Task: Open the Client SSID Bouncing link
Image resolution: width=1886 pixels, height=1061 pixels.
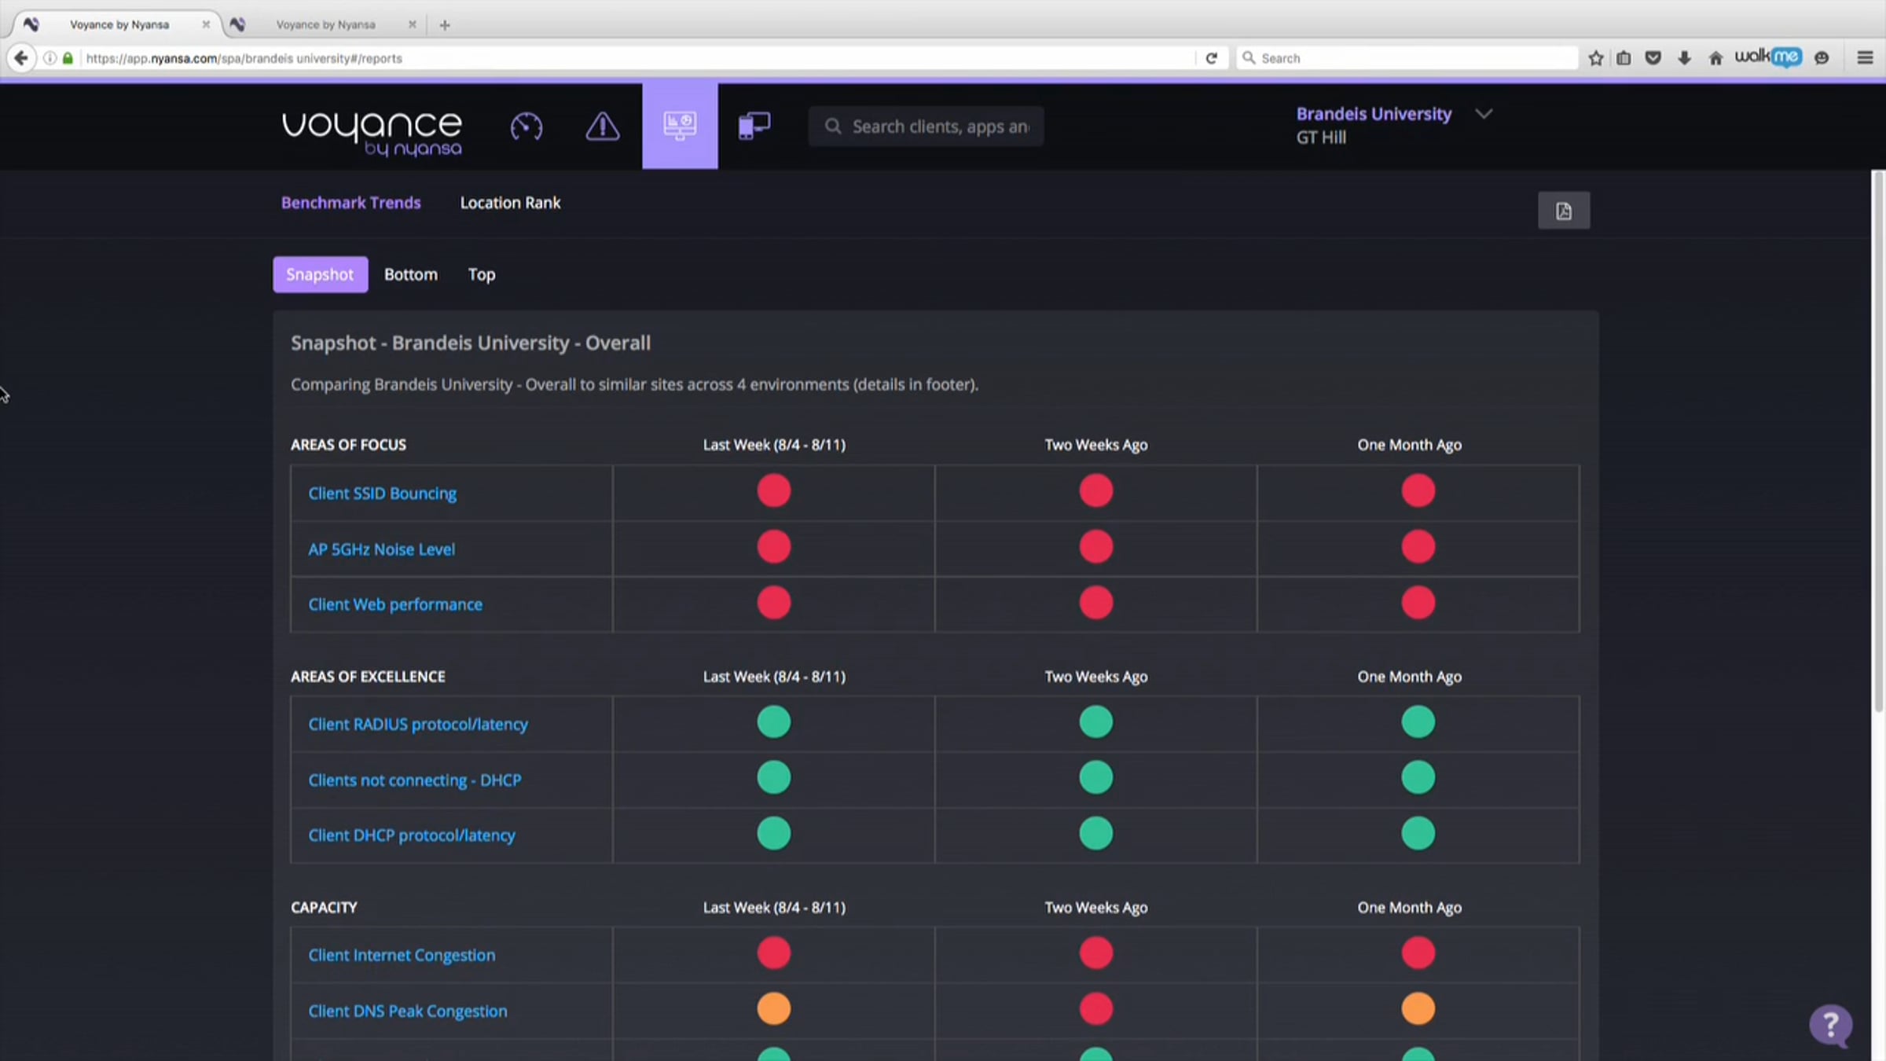Action: (x=382, y=494)
